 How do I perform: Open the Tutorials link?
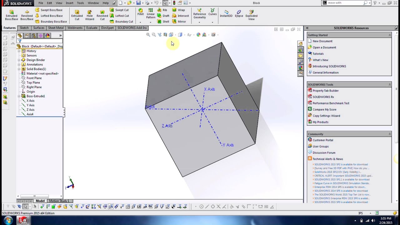point(318,54)
